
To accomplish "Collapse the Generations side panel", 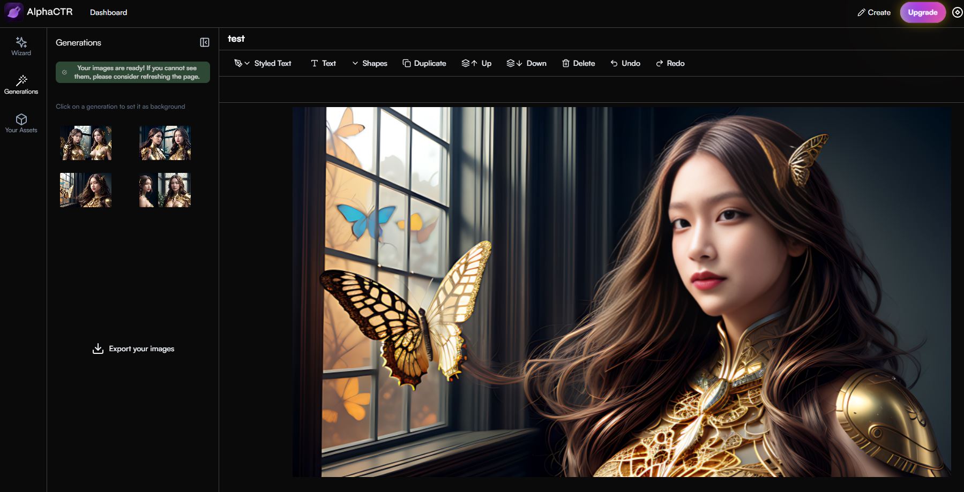I will (x=205, y=42).
